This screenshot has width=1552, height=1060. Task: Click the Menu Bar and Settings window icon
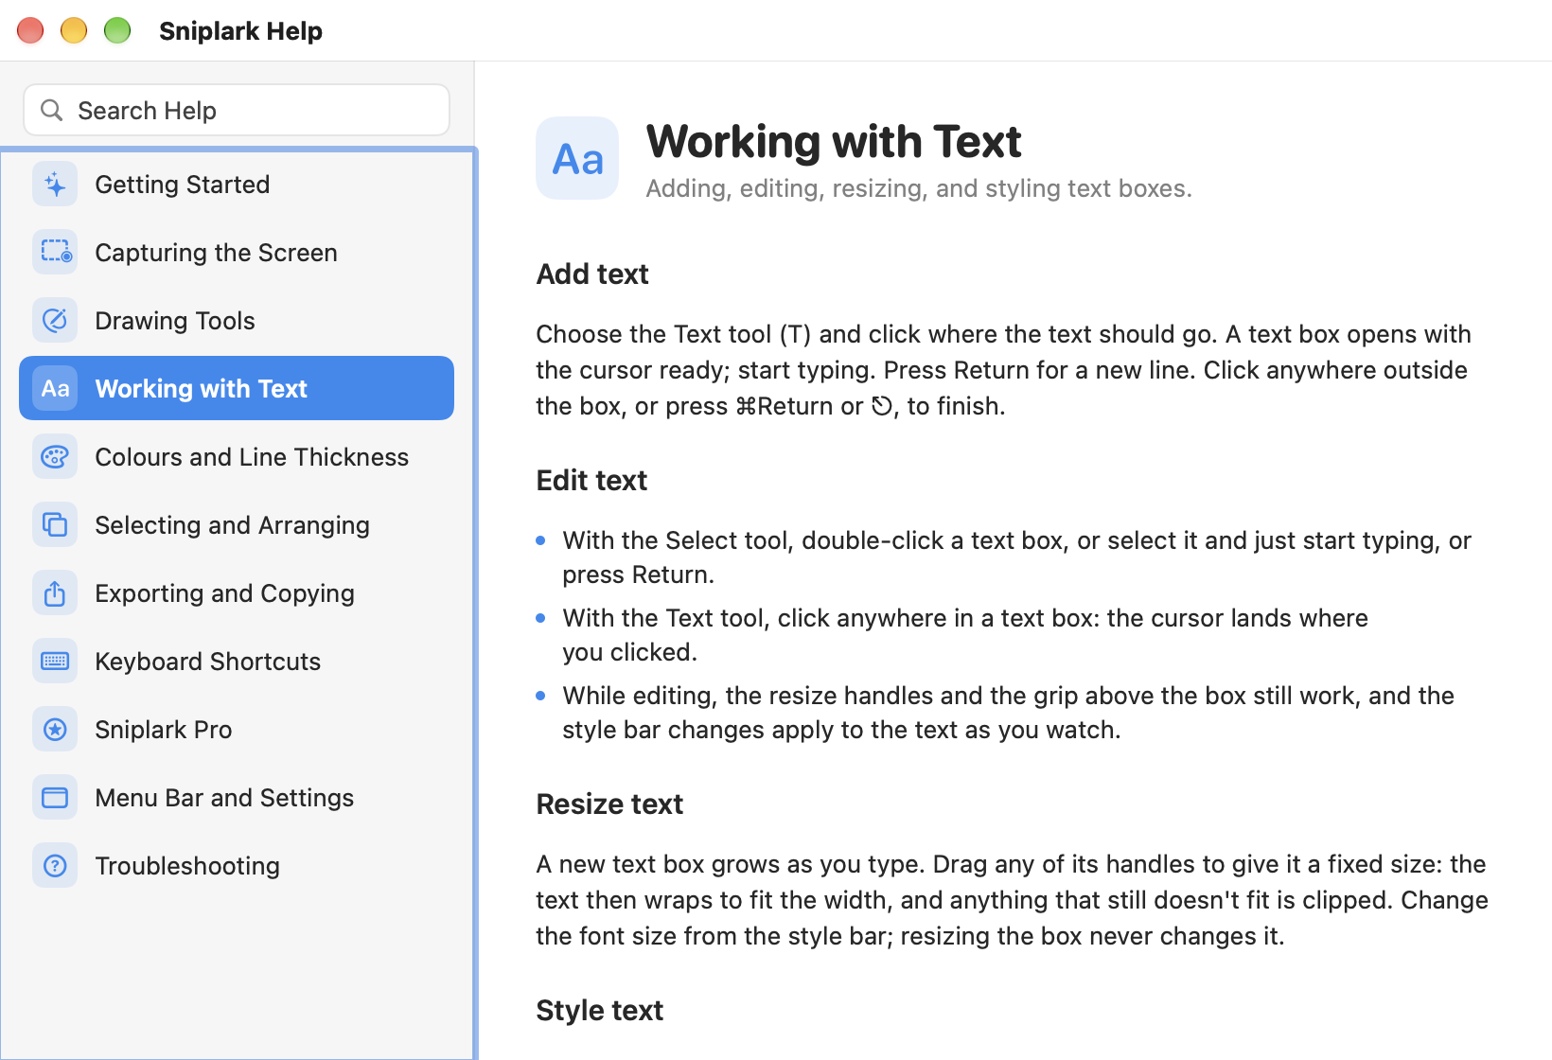pyautogui.click(x=55, y=798)
